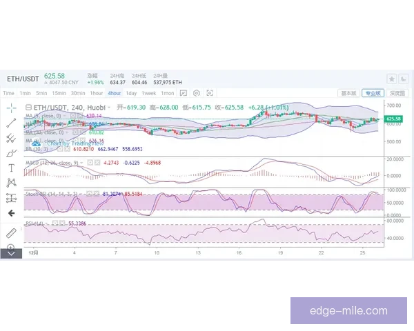The image size is (414, 331).
Task: Remove the MA 5 indicator
Action: [x=80, y=116]
